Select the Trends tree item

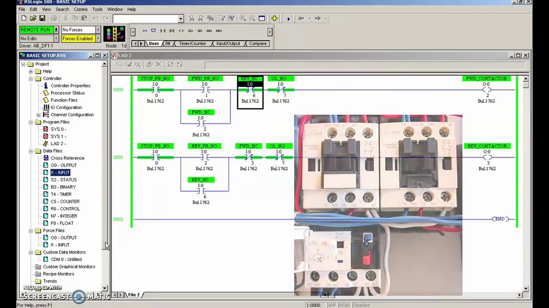tap(50, 281)
